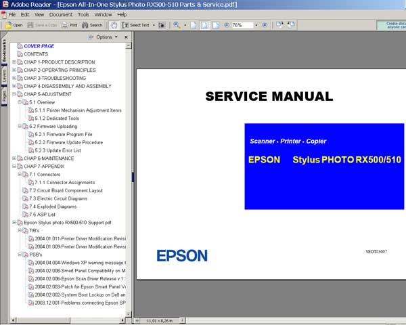
Task: Open bookmark 7.4 Exploded Diagrams
Action: 53,207
